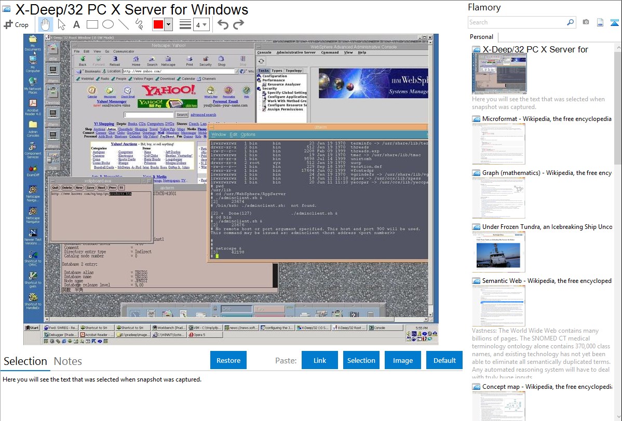Image resolution: width=622 pixels, height=421 pixels.
Task: Select the arrow pointer tool
Action: pyautogui.click(x=61, y=24)
